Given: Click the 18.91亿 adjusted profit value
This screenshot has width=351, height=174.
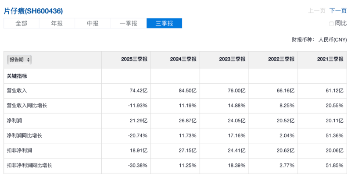Looking at the screenshot, I should [x=139, y=150].
